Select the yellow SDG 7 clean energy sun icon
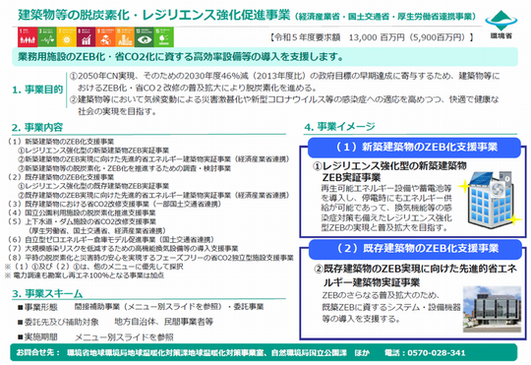 [x=67, y=37]
